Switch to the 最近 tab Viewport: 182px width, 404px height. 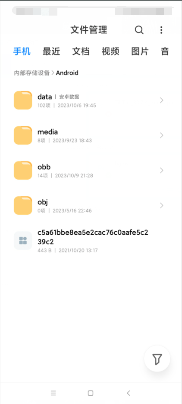point(51,51)
